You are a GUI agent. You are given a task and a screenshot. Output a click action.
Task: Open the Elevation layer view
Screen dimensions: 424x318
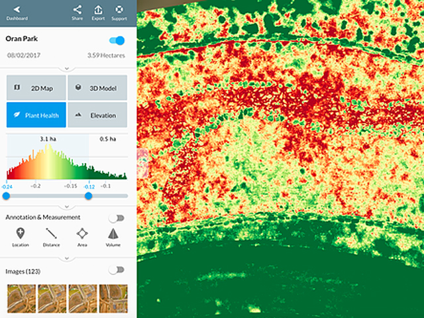(x=97, y=115)
